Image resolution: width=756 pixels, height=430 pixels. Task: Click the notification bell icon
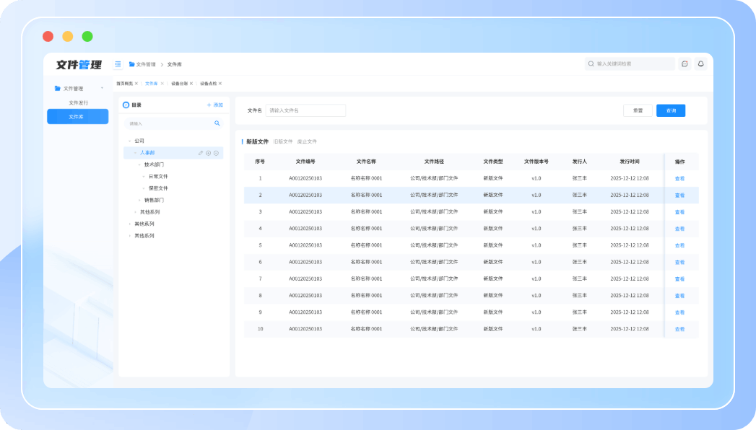click(x=700, y=63)
